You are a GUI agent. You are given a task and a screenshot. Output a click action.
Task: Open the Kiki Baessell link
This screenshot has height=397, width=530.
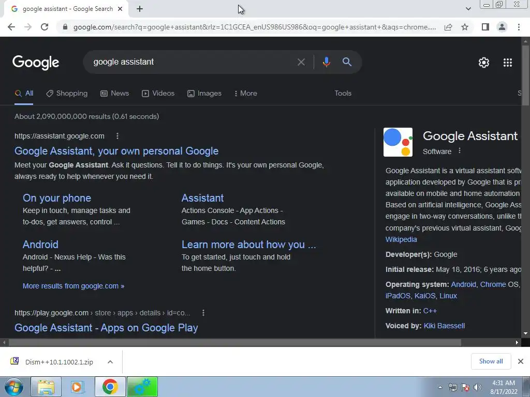(x=444, y=326)
